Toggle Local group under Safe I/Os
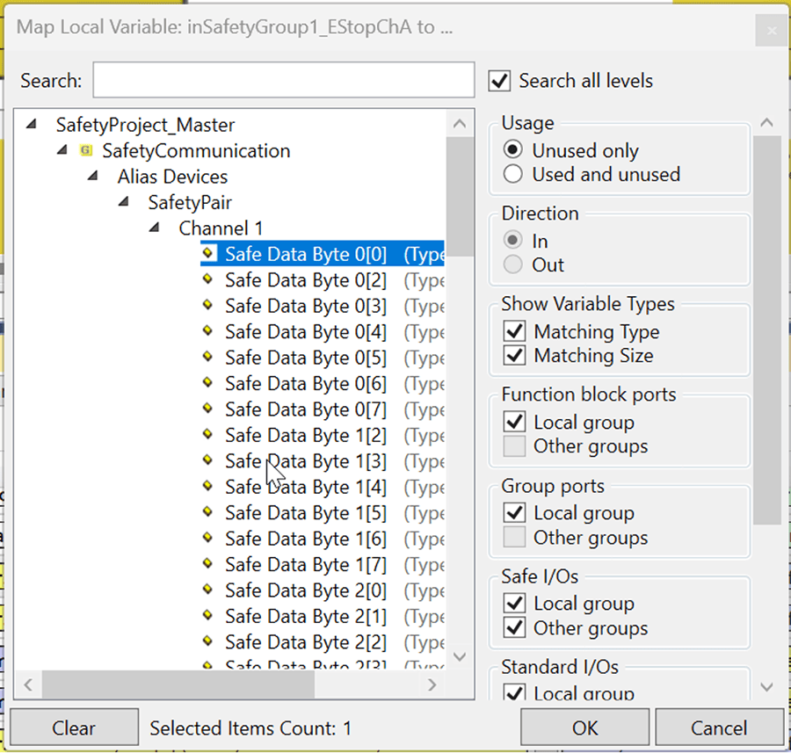 514,604
